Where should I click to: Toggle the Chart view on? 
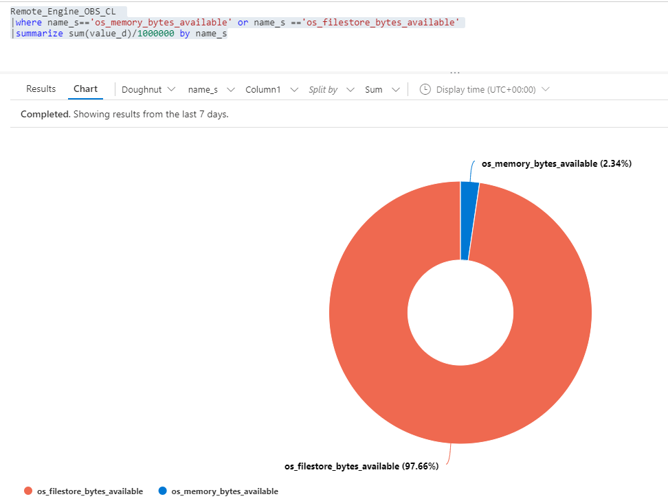click(x=85, y=89)
